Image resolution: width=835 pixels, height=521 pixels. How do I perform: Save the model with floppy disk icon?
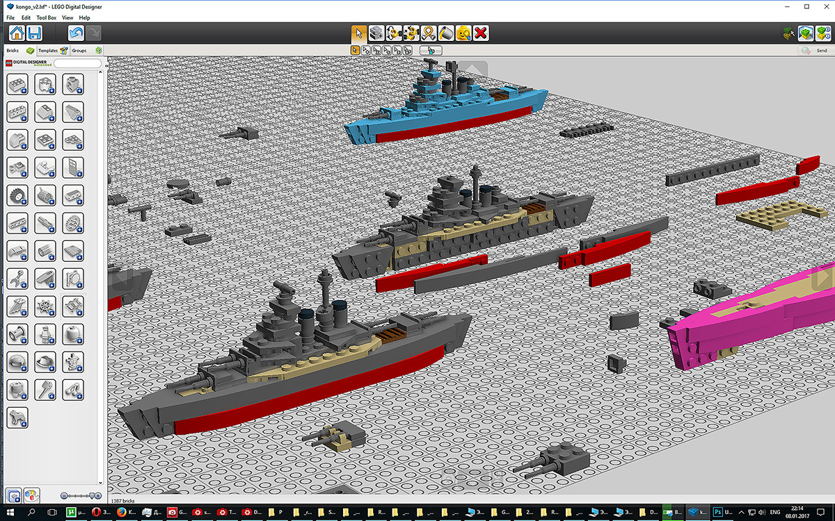tap(33, 33)
